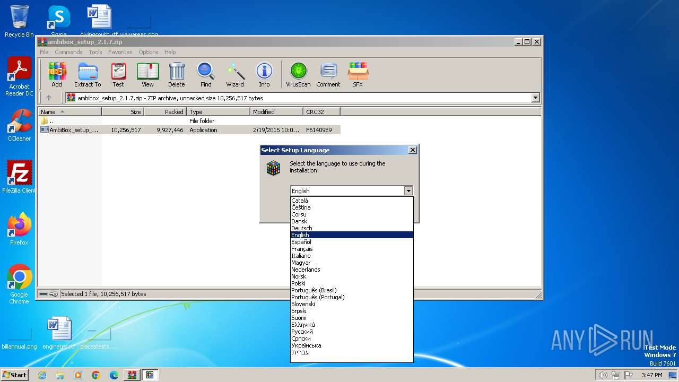Sort by the Modified column header
This screenshot has height=382, width=679.
coord(276,112)
